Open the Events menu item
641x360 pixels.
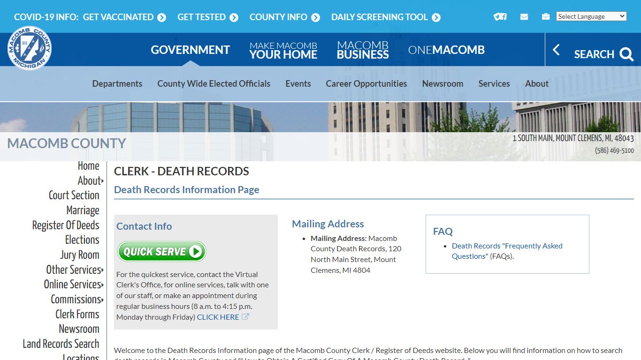tap(298, 83)
